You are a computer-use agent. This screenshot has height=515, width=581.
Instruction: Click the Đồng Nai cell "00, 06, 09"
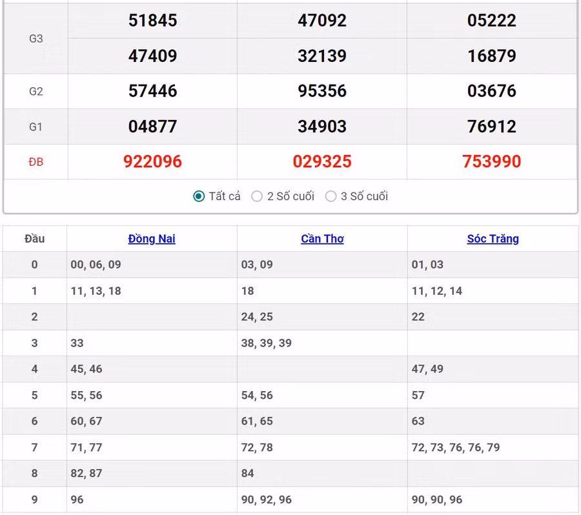[x=96, y=265]
